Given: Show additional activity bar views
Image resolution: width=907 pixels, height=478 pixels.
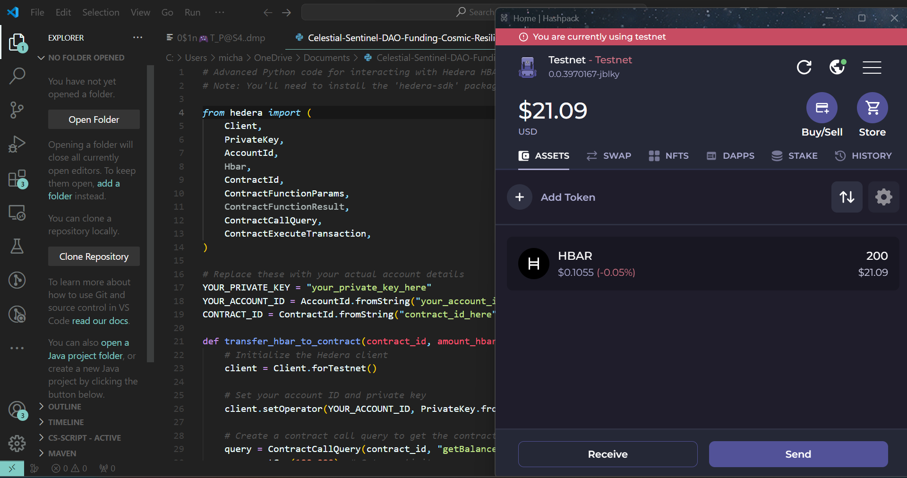Looking at the screenshot, I should (17, 348).
